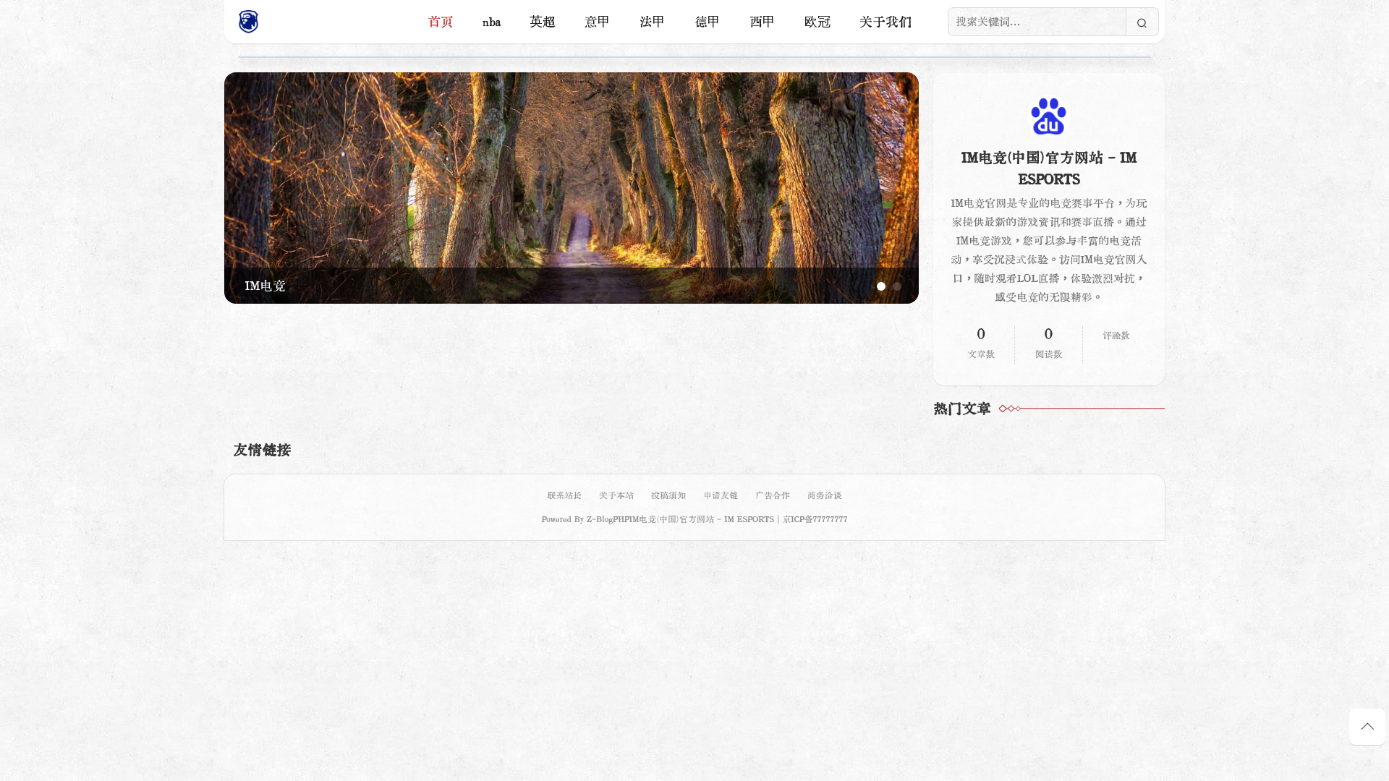Screen dimensions: 1389x781
Task: Click the 阅读数 counter
Action: coord(1048,343)
